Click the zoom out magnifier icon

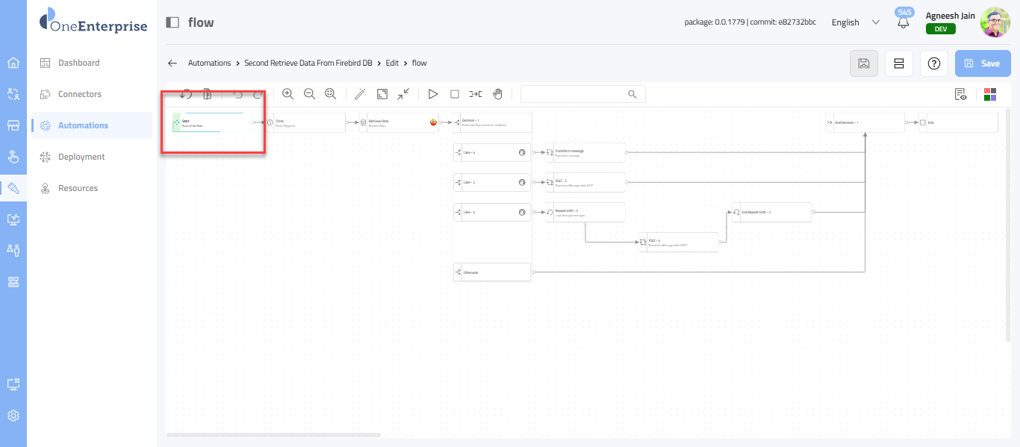click(x=309, y=94)
